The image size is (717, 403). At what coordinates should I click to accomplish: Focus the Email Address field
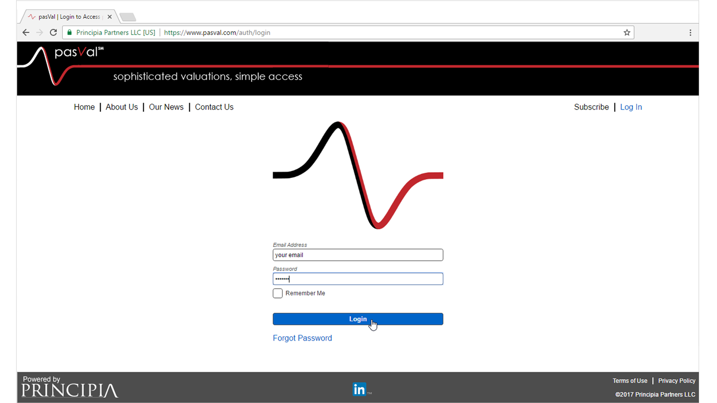pos(358,255)
